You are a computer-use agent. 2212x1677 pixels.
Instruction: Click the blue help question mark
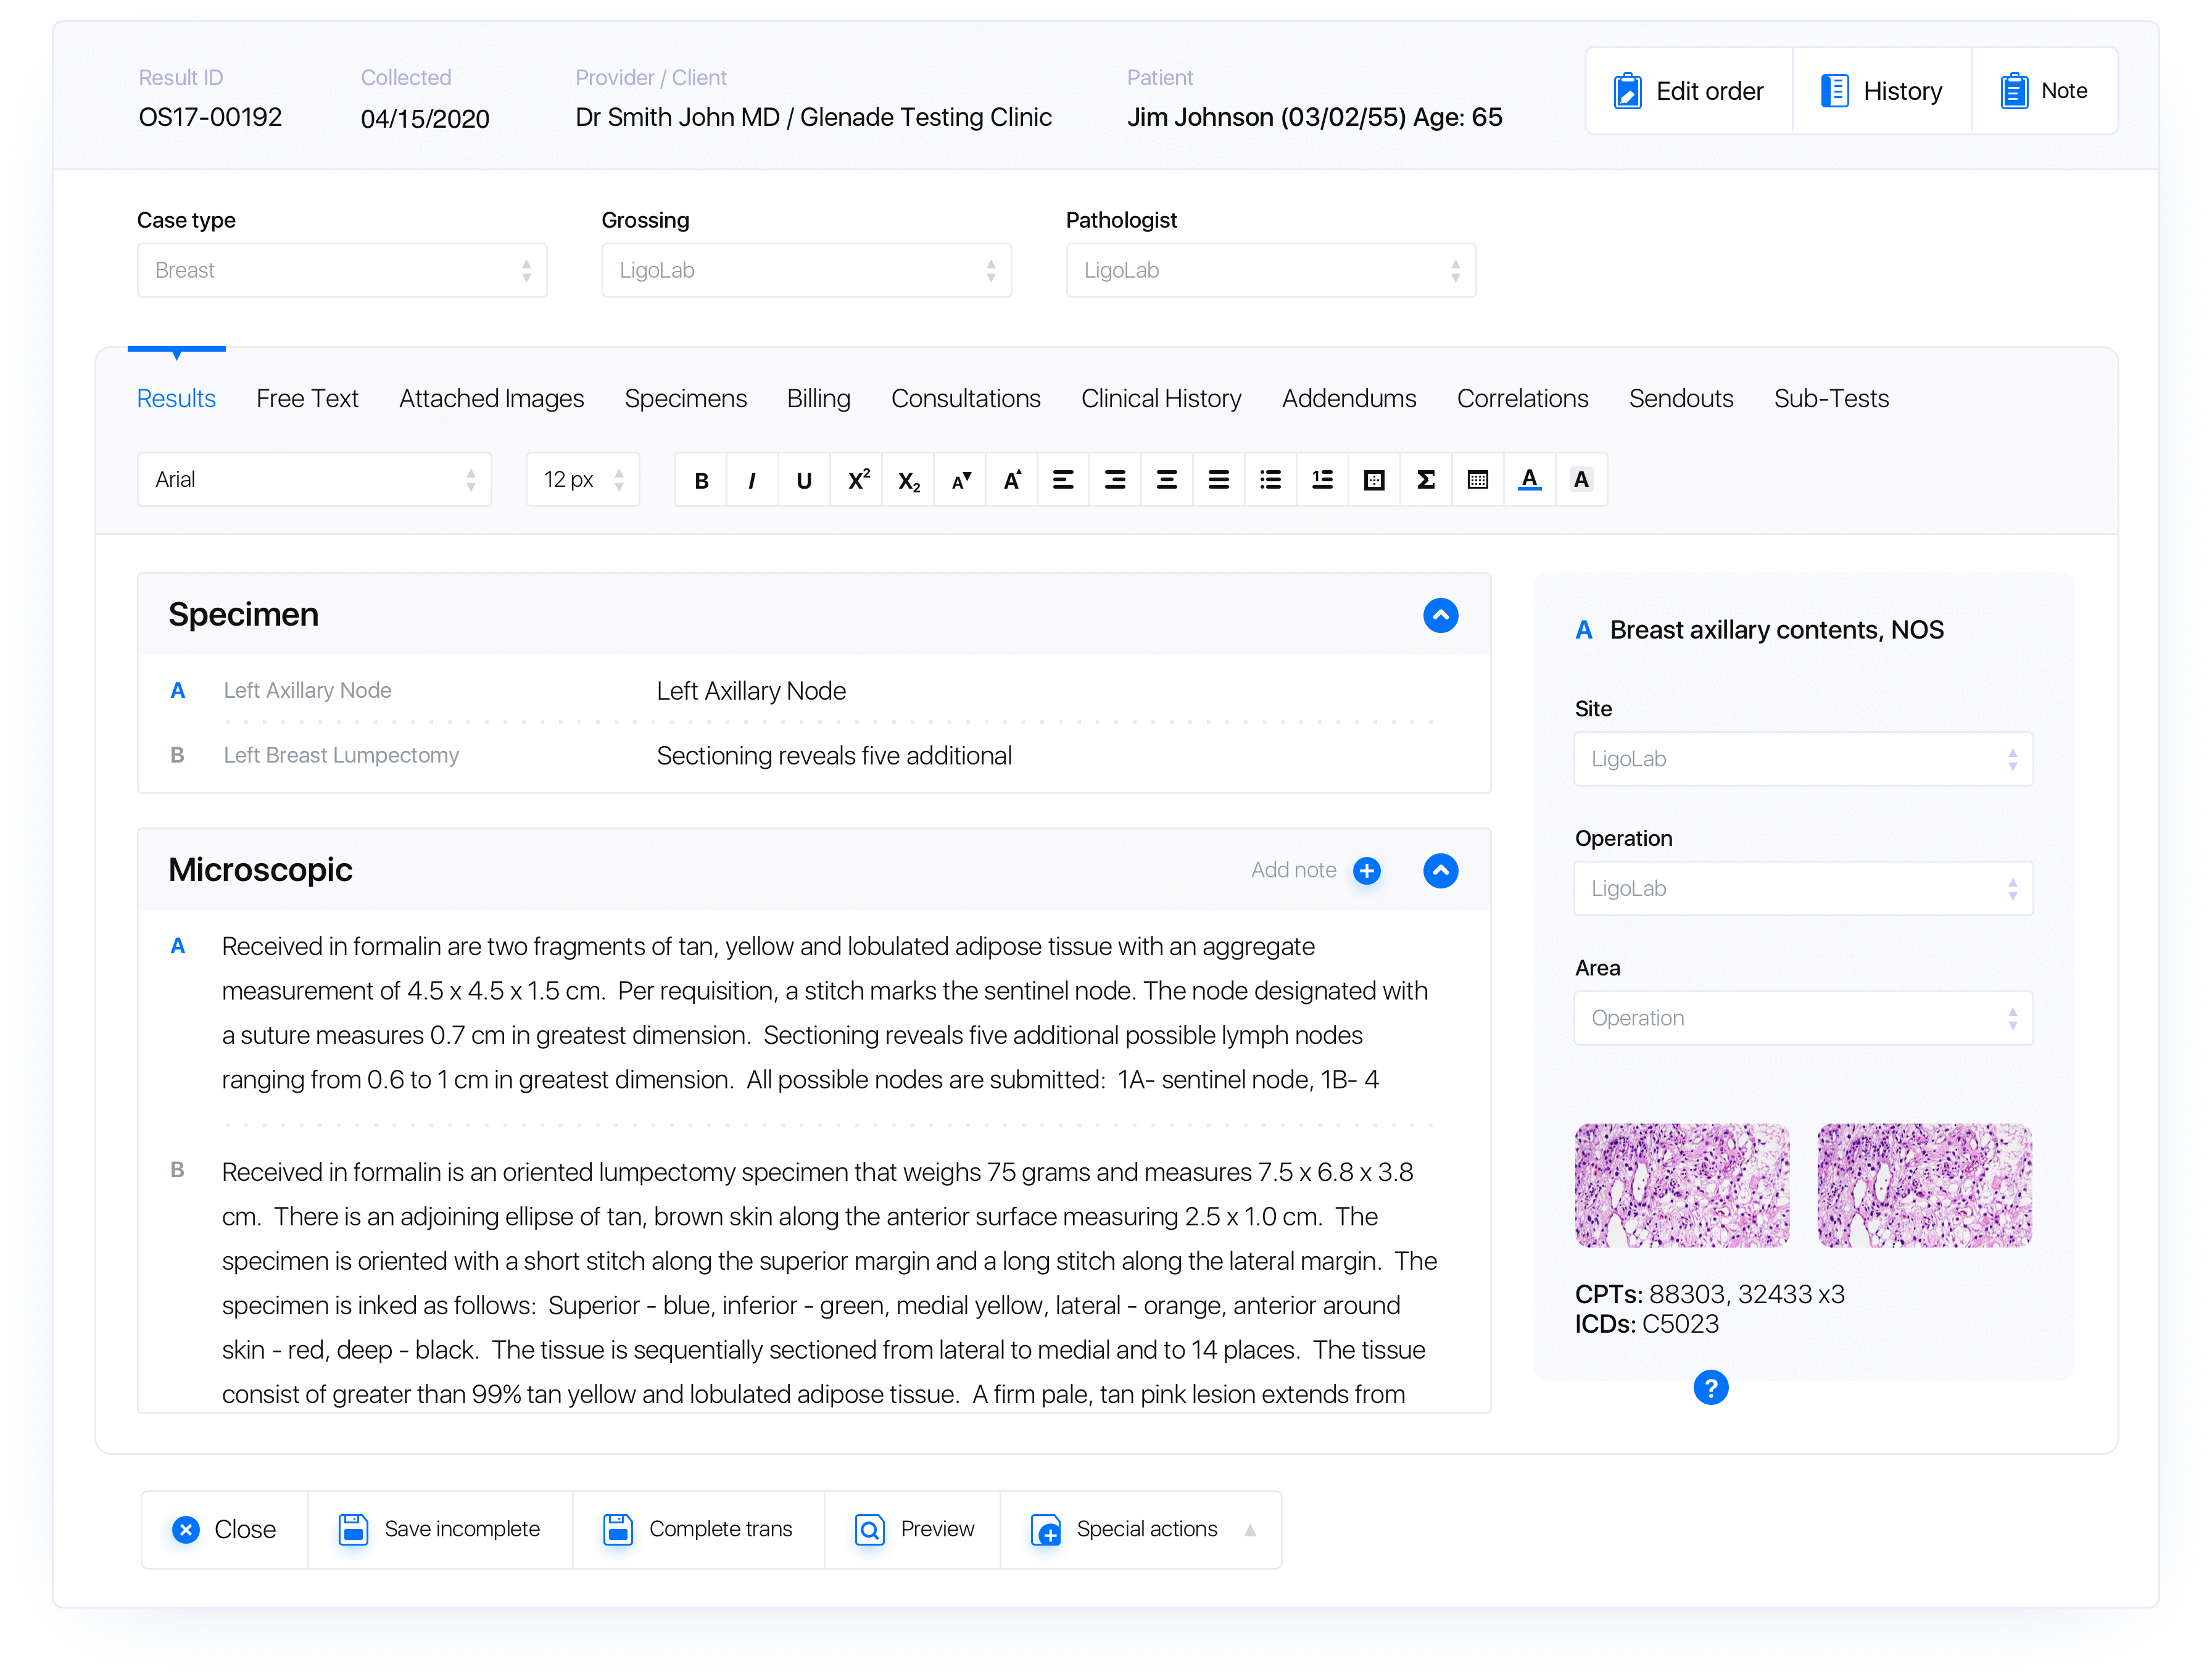1711,1388
